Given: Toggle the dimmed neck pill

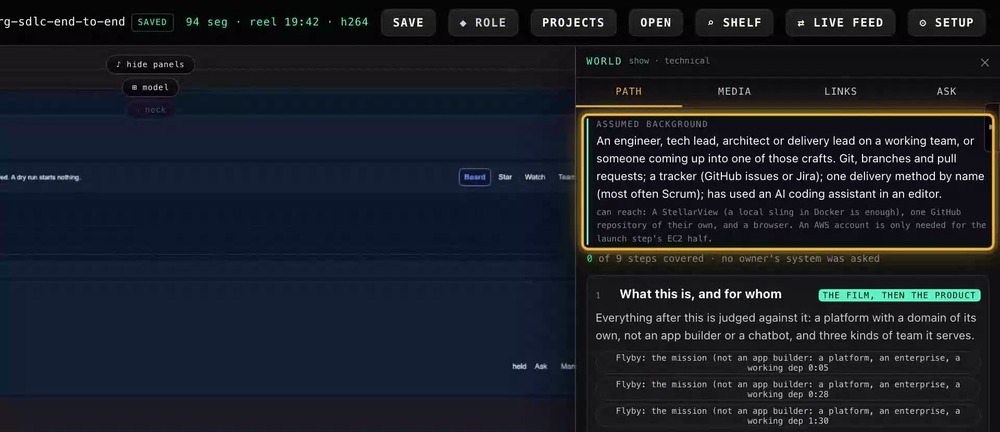Looking at the screenshot, I should point(151,110).
